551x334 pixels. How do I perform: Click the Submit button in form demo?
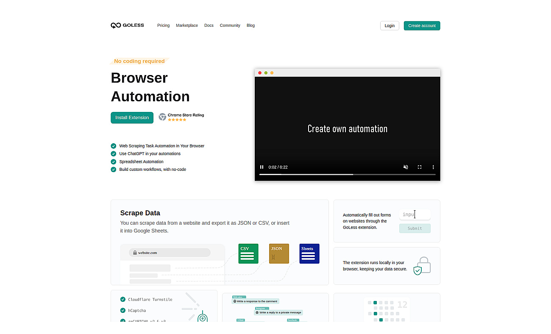coord(415,228)
